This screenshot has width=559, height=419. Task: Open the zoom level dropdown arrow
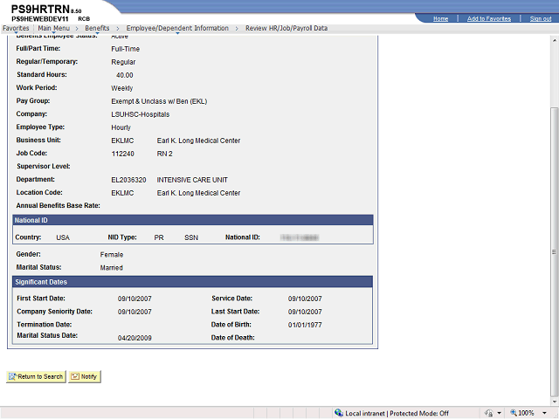coord(544,413)
